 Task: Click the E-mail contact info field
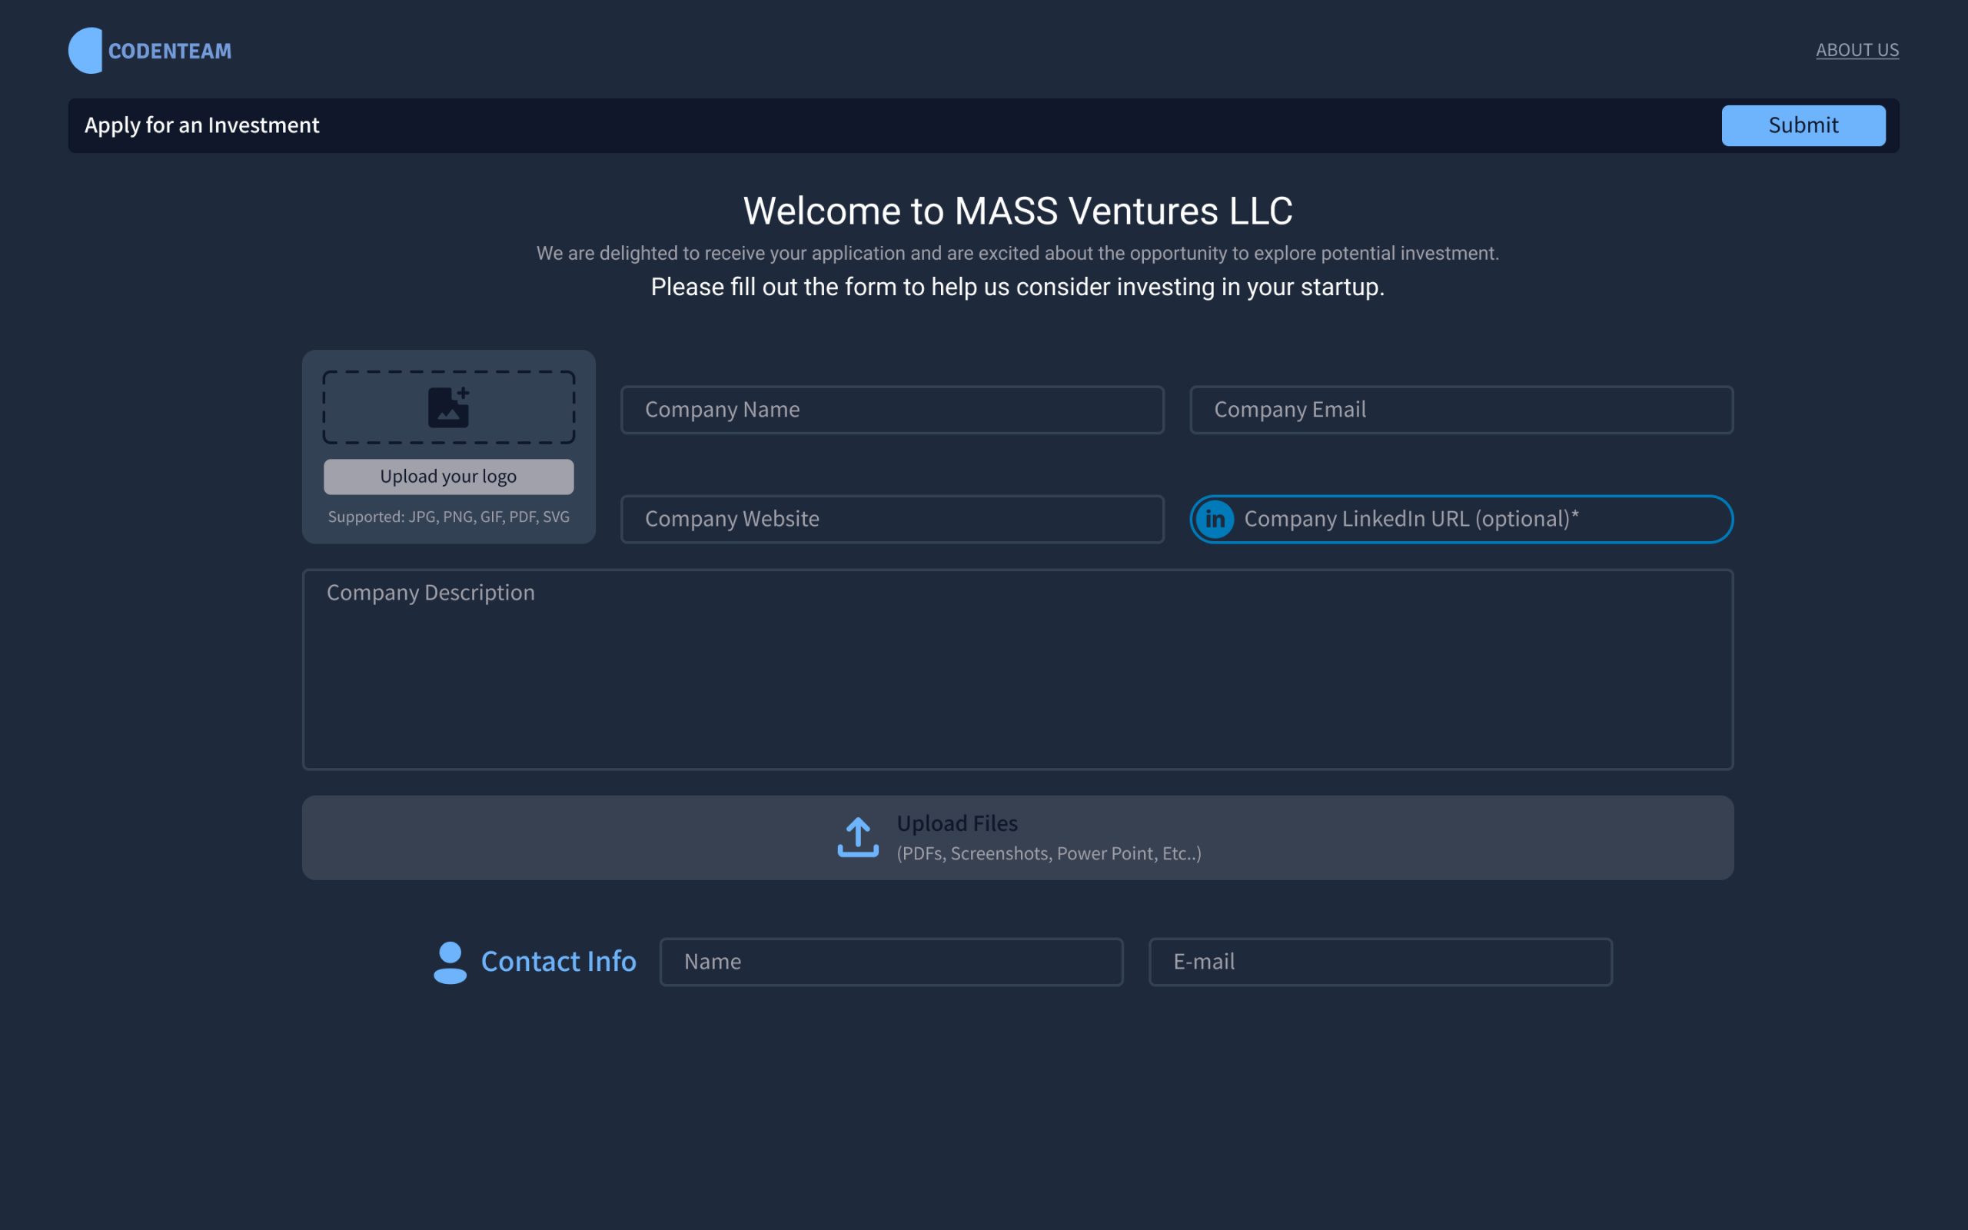1380,961
